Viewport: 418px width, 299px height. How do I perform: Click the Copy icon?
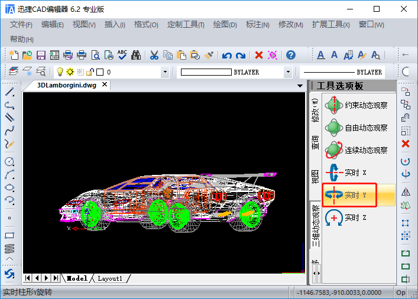tap(168, 55)
